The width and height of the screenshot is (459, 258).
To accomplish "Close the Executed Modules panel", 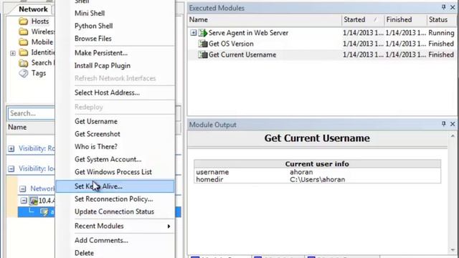I will [453, 7].
